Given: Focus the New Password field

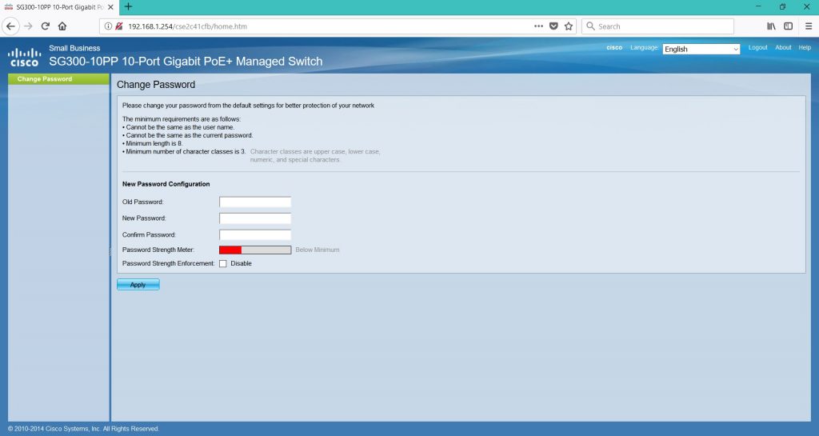Looking at the screenshot, I should pyautogui.click(x=255, y=218).
